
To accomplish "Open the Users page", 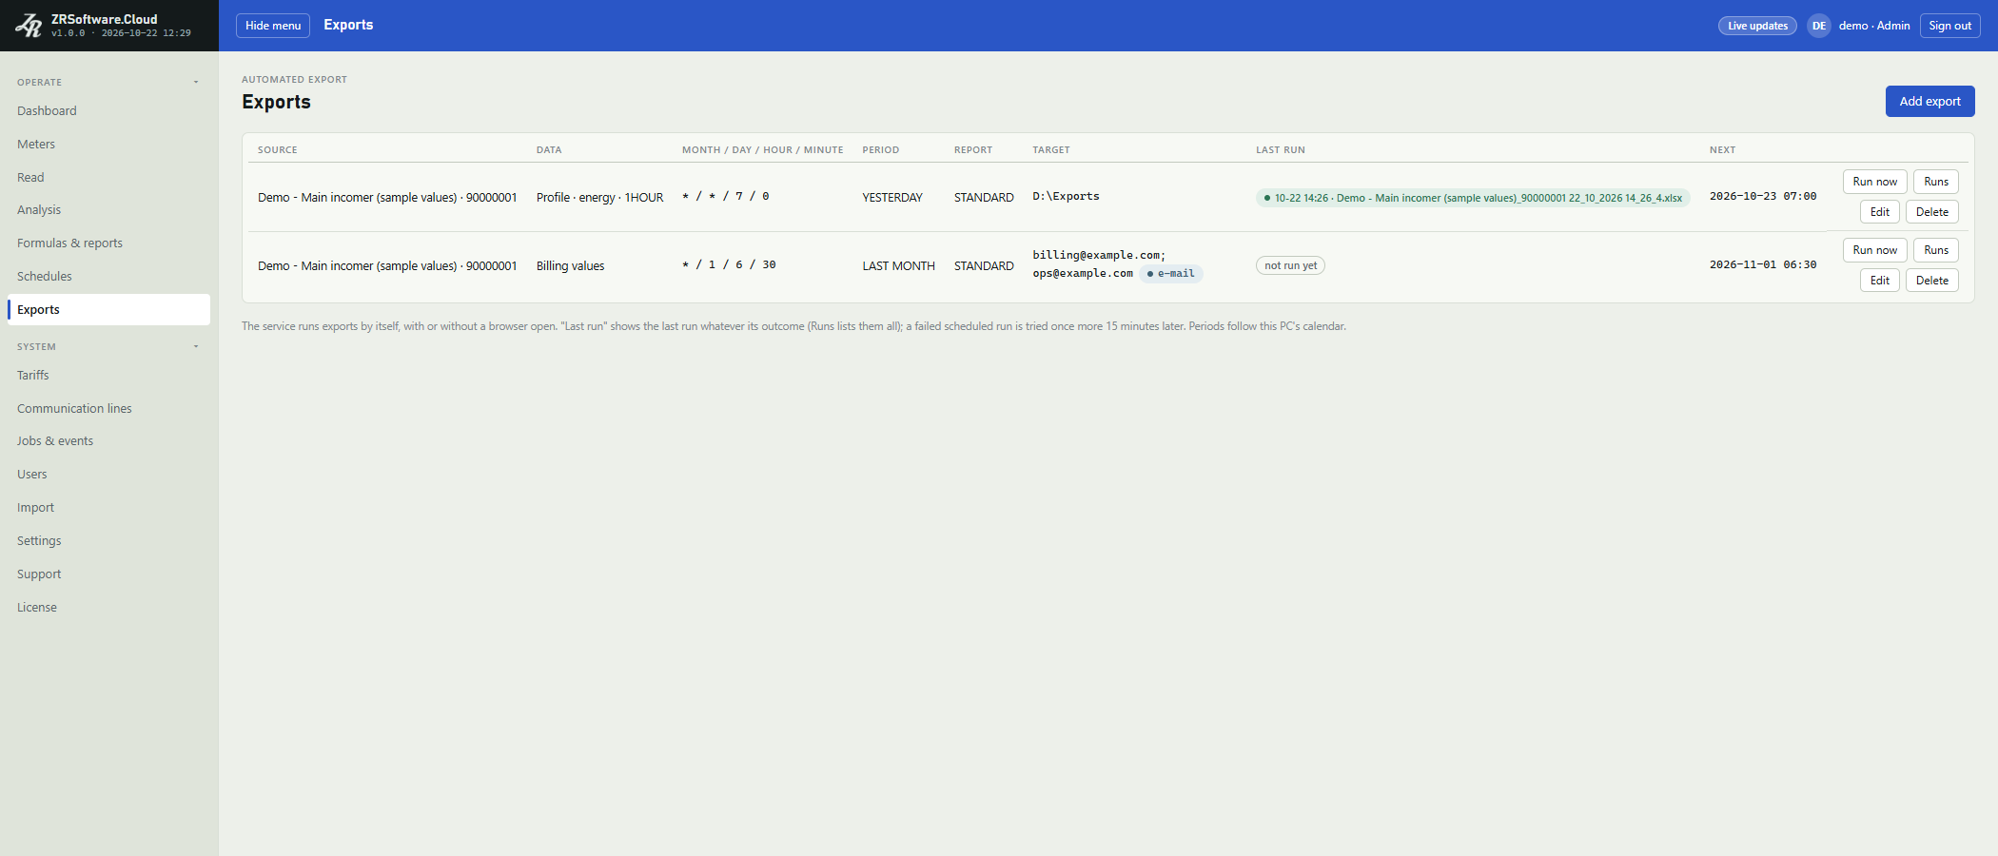I will pyautogui.click(x=108, y=475).
